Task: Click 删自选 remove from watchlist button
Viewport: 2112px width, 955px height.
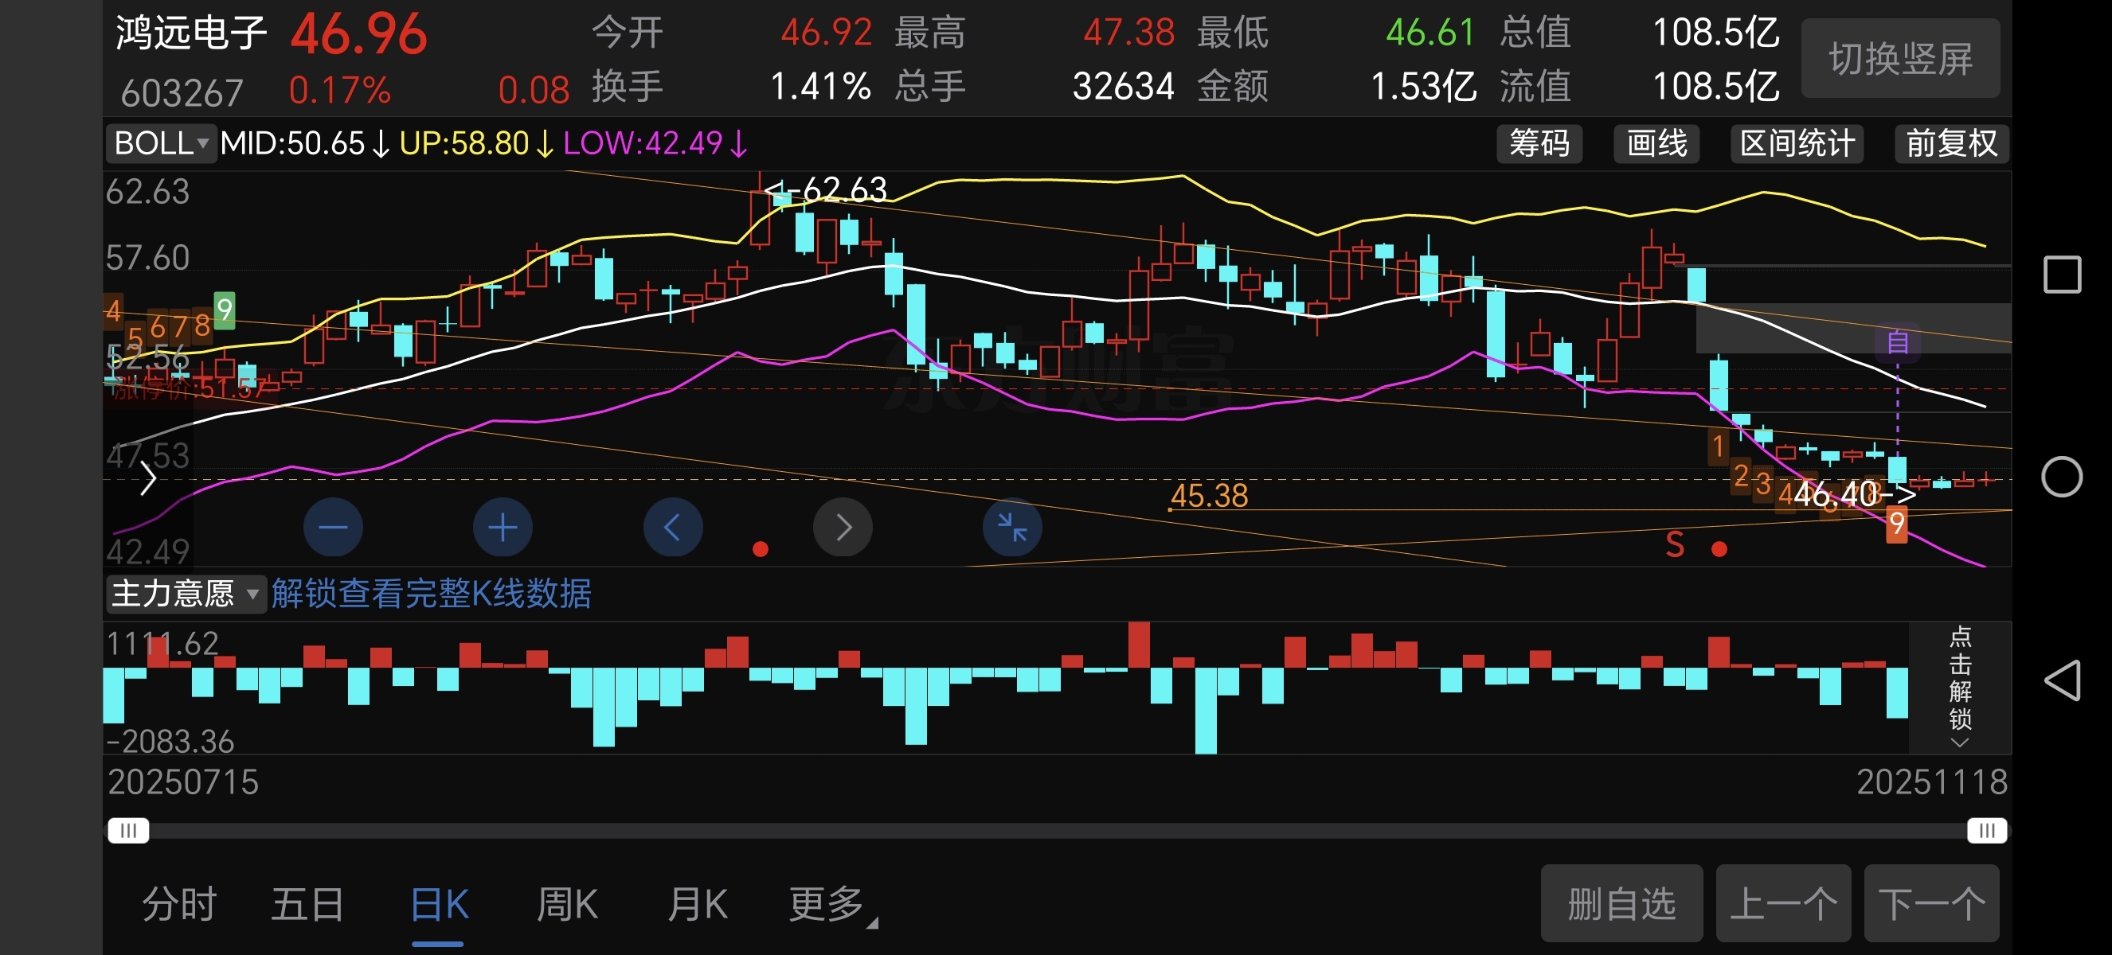Action: [1621, 904]
